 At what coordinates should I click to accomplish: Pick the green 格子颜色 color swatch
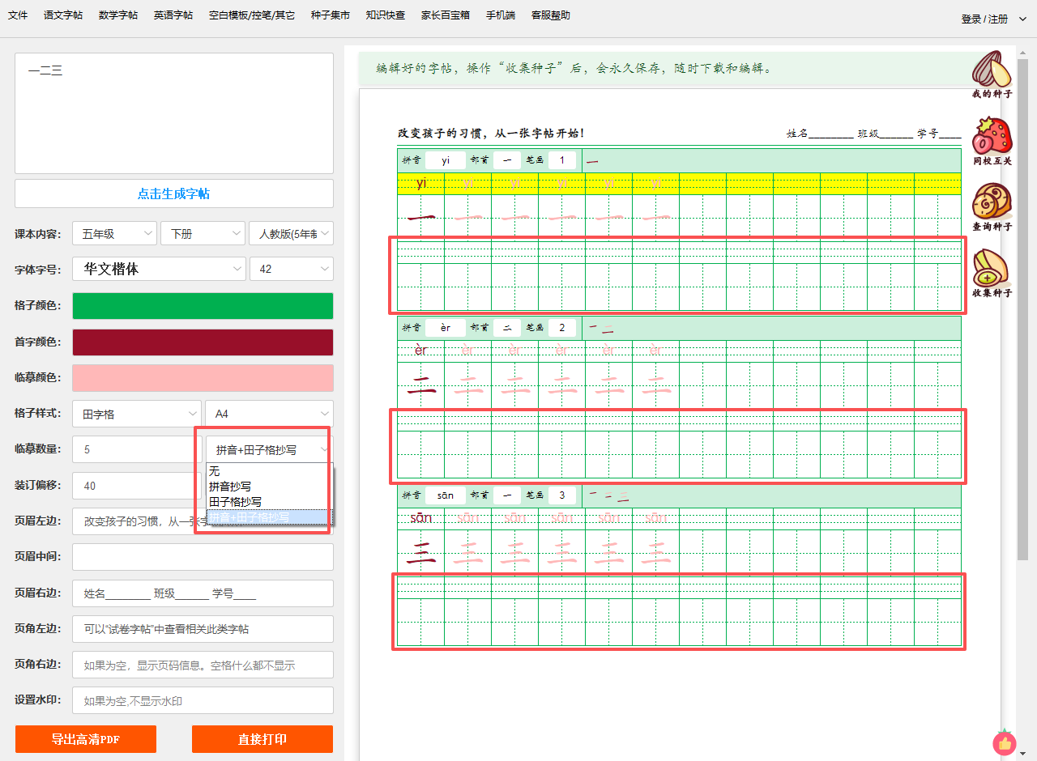(203, 306)
